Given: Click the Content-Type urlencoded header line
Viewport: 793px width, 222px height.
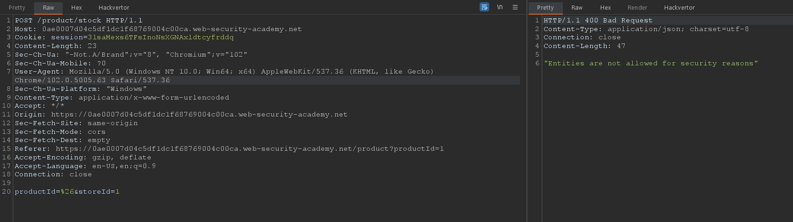Looking at the screenshot, I should (x=122, y=98).
